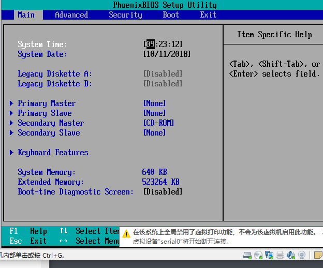This screenshot has height=268, width=323.
Task: Click the Legacy Diskette A label
Action: point(55,74)
